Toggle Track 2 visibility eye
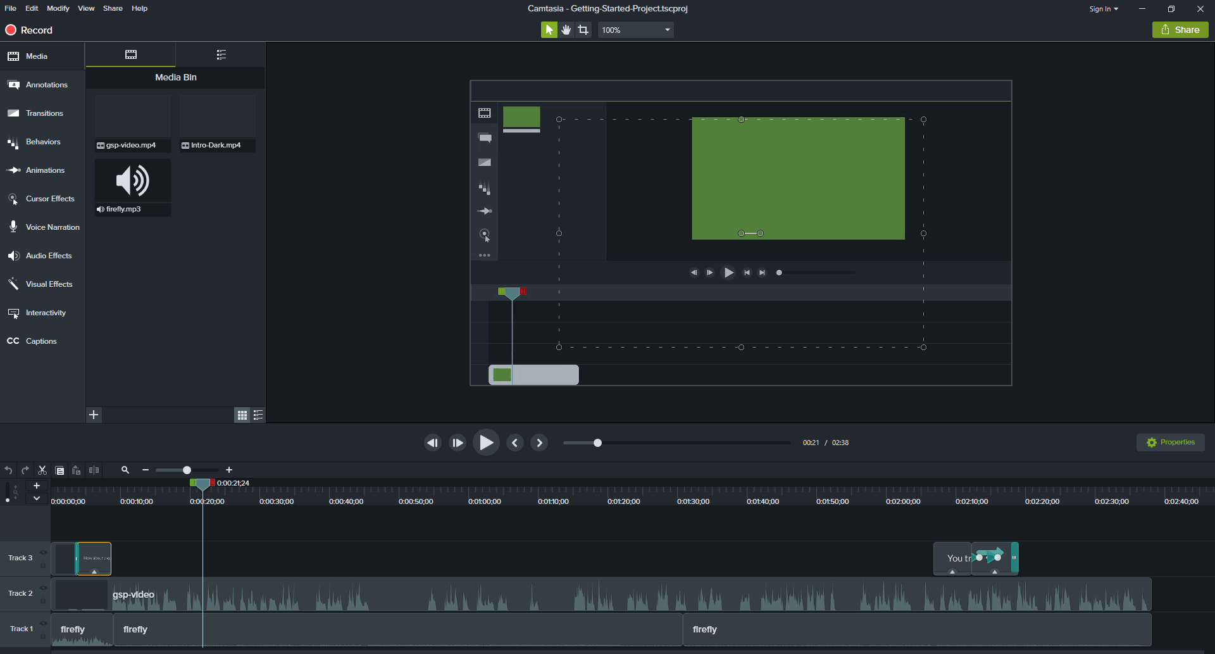 (43, 588)
